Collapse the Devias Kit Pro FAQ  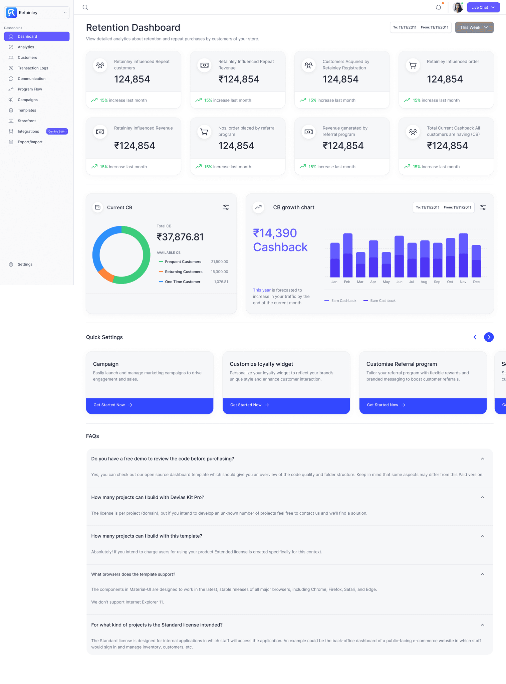coord(482,498)
